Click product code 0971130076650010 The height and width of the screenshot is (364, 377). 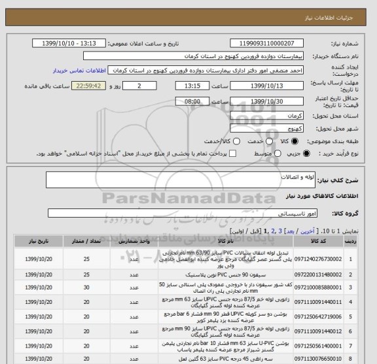pos(318,359)
